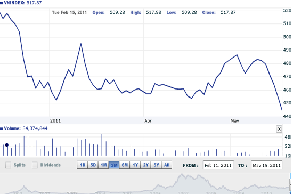Click the highlighted 3M range button
Image resolution: width=293 pixels, height=194 pixels.
point(114,165)
